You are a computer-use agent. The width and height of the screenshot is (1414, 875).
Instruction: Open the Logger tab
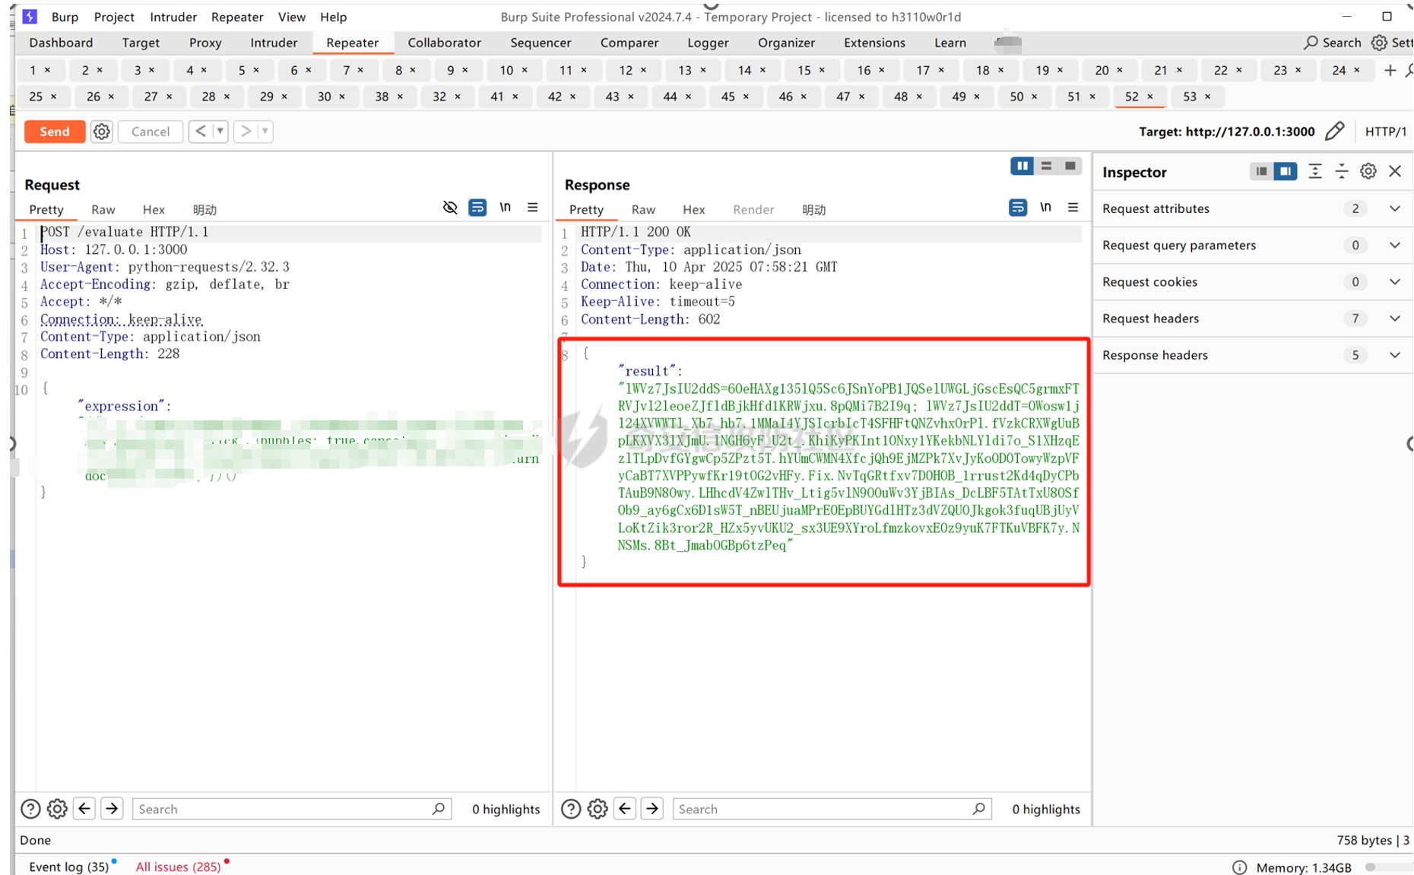708,43
